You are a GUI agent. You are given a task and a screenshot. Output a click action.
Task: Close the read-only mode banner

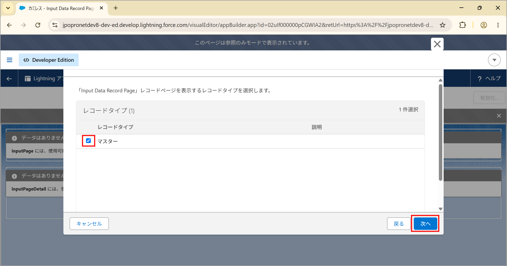[x=437, y=44]
